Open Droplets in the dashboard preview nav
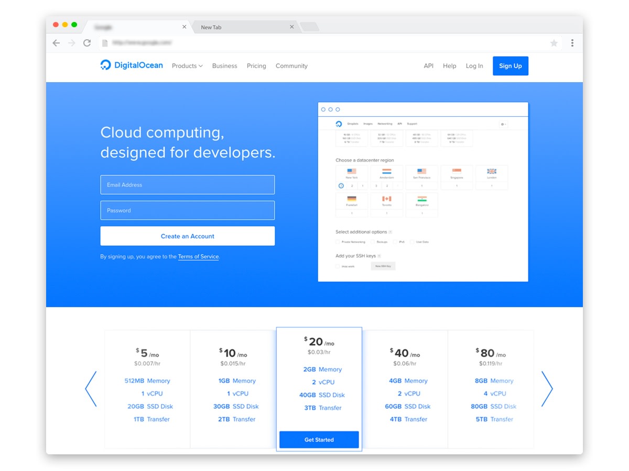The image size is (629, 471). pyautogui.click(x=353, y=124)
